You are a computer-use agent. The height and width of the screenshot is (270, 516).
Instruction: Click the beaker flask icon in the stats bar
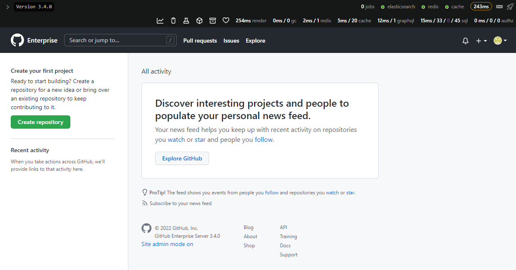pyautogui.click(x=186, y=21)
